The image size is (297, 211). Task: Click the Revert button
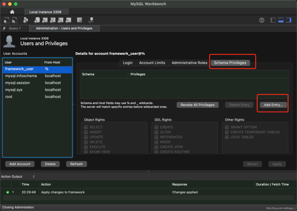(252, 164)
